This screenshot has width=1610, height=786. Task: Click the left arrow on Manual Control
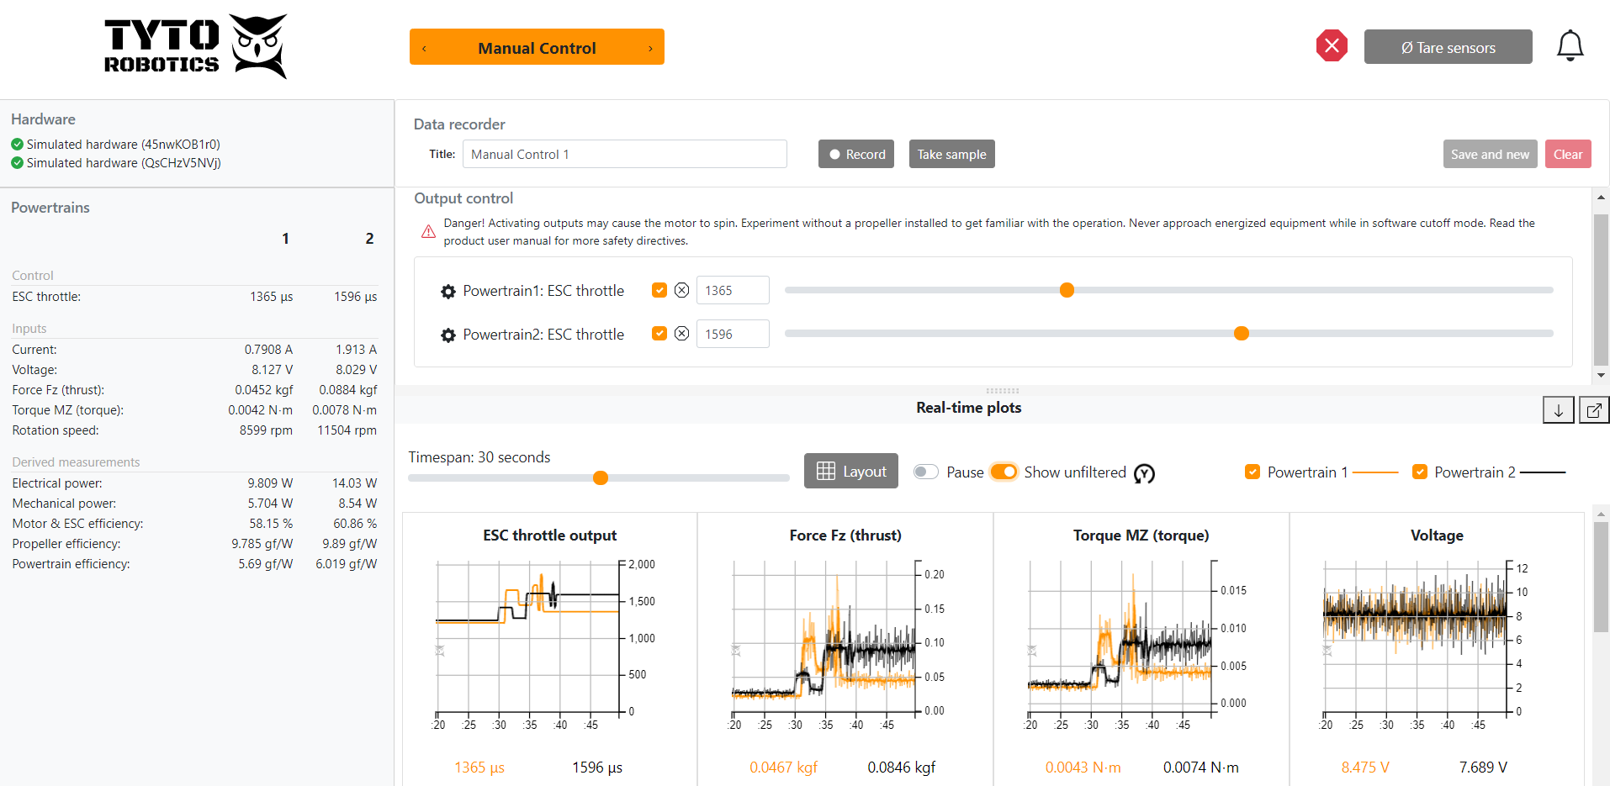(x=425, y=48)
